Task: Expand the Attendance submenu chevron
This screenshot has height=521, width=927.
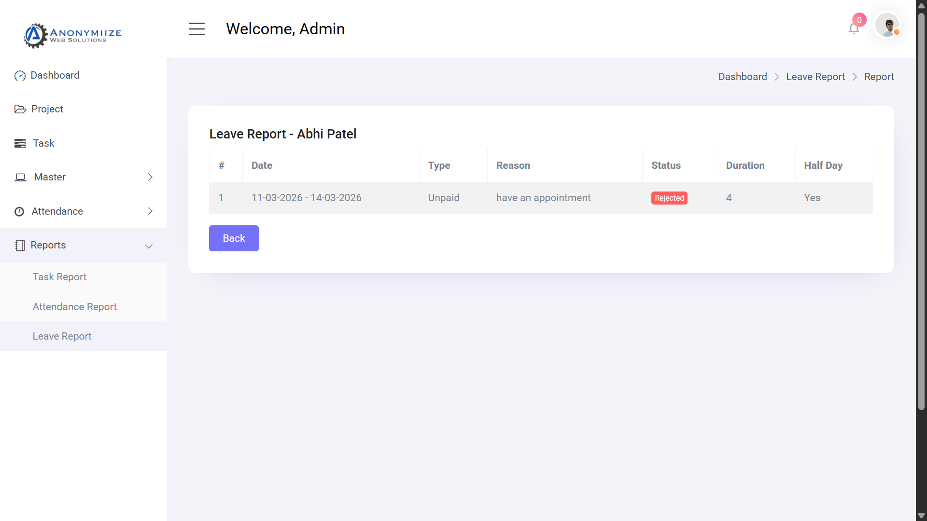Action: pos(150,211)
